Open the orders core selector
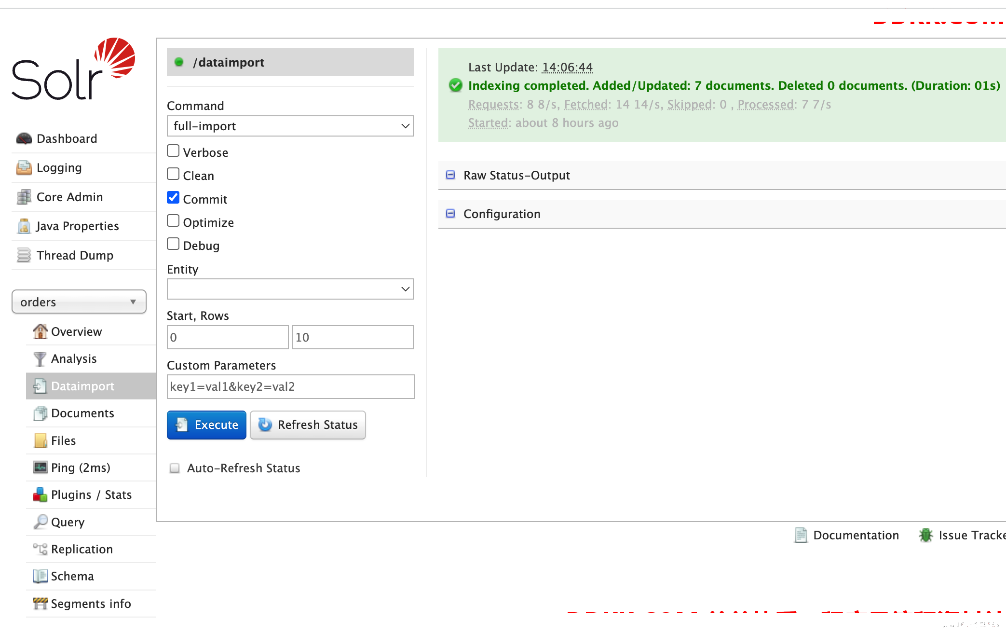1006x632 pixels. 79,302
